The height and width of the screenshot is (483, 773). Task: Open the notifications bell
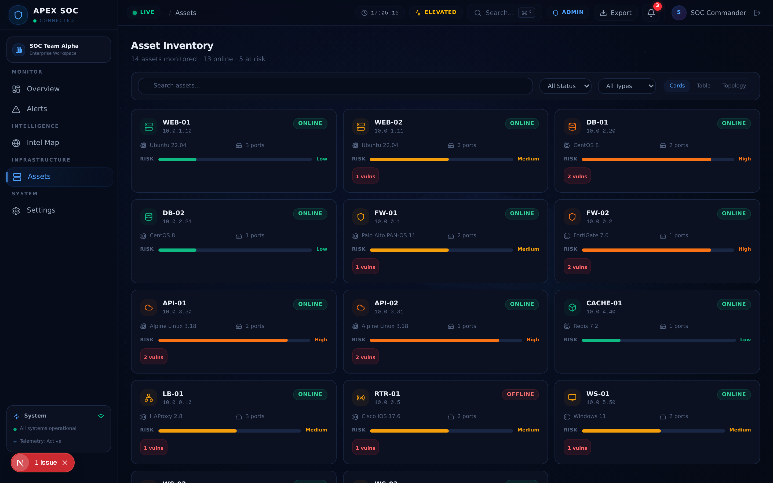651,13
